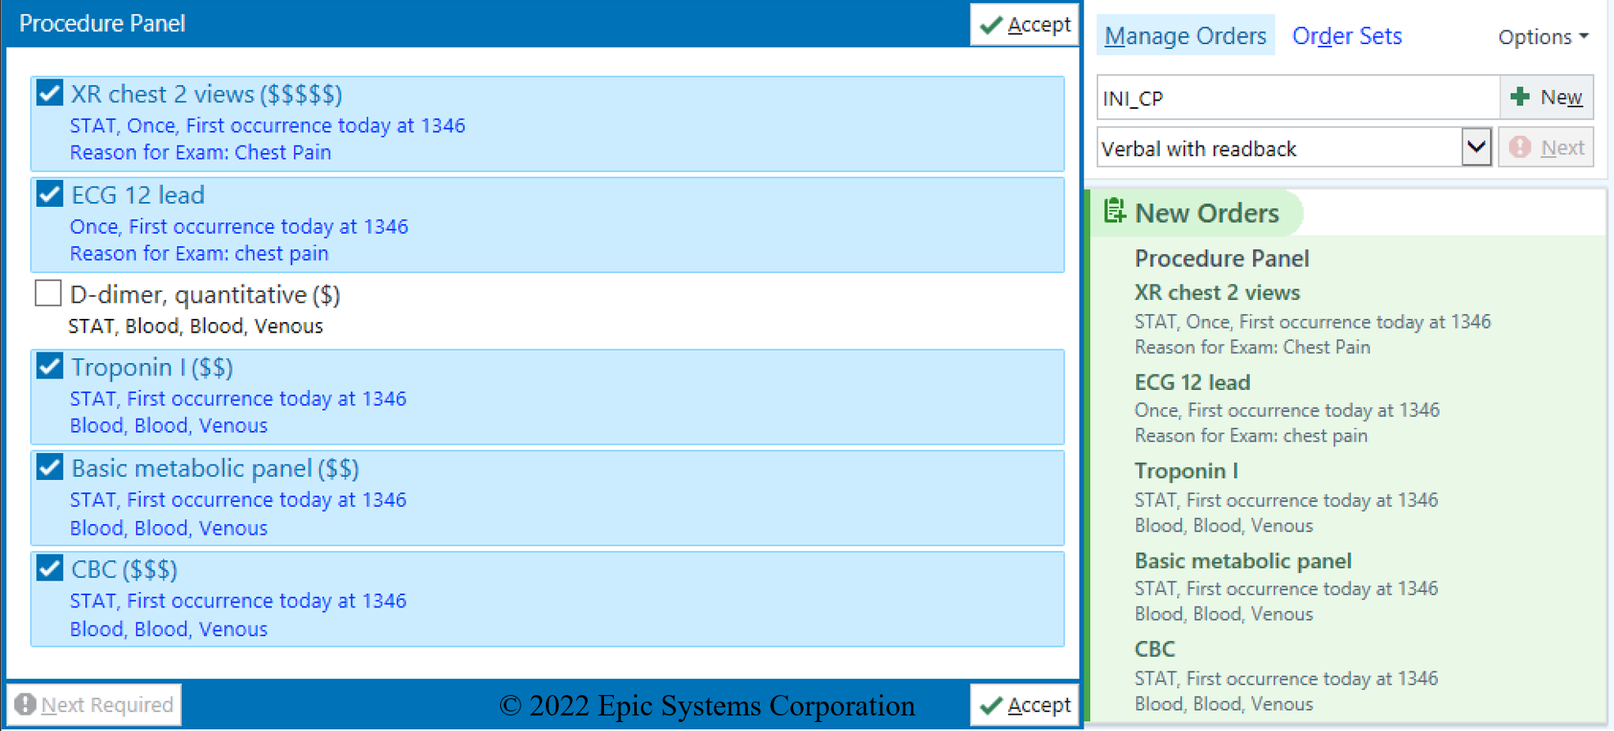The image size is (1614, 731).
Task: Click the INI_CP order search field
Action: coord(1296,98)
